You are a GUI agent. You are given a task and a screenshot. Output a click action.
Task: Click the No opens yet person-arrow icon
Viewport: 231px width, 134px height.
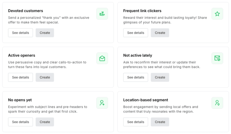tap(102, 103)
